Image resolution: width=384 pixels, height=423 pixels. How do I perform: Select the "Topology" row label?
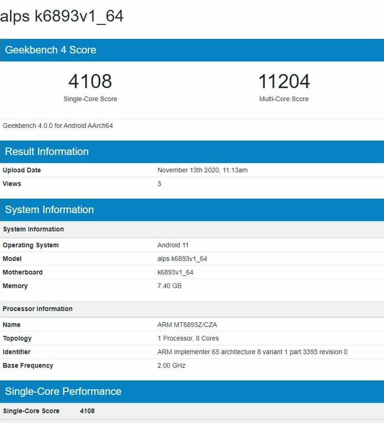(x=17, y=339)
